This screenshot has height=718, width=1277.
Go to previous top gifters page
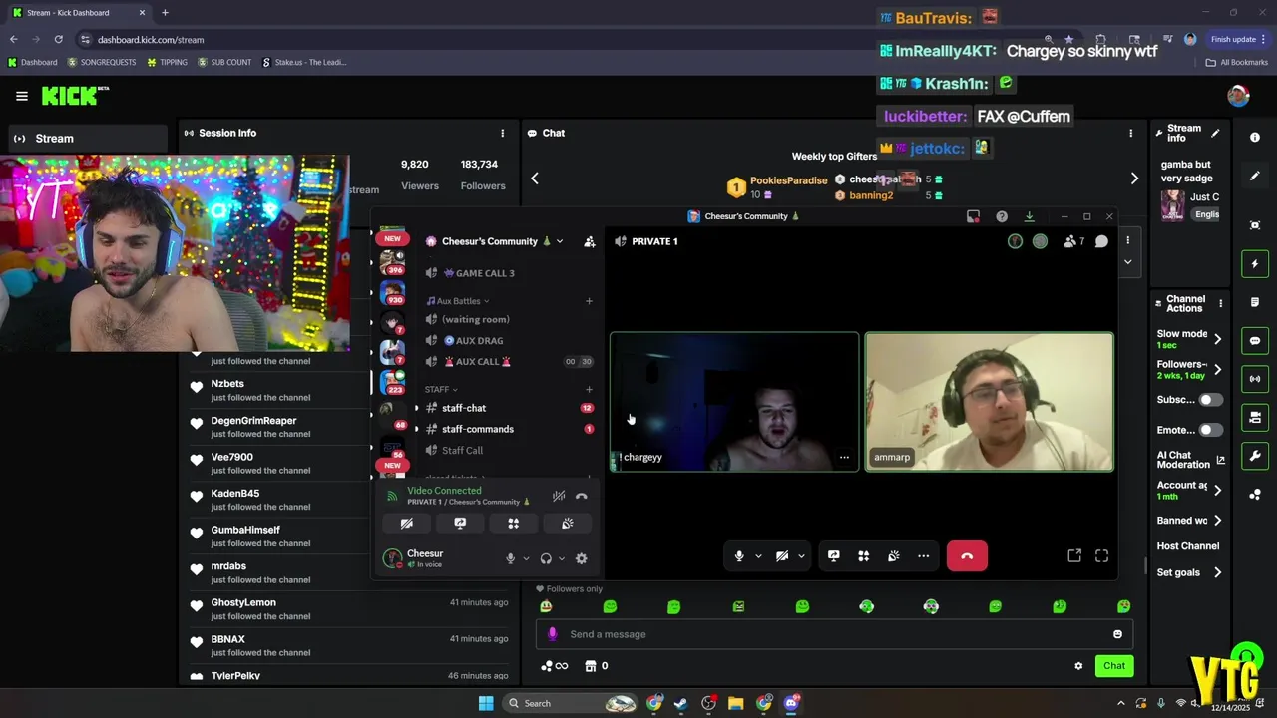(x=534, y=179)
